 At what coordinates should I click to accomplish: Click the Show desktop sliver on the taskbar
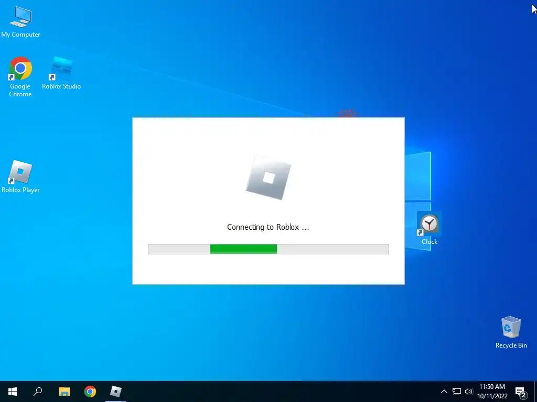pyautogui.click(x=535, y=392)
